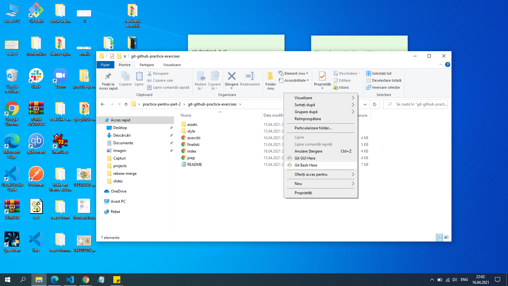Click Particularizare folder... menu entry

313,128
